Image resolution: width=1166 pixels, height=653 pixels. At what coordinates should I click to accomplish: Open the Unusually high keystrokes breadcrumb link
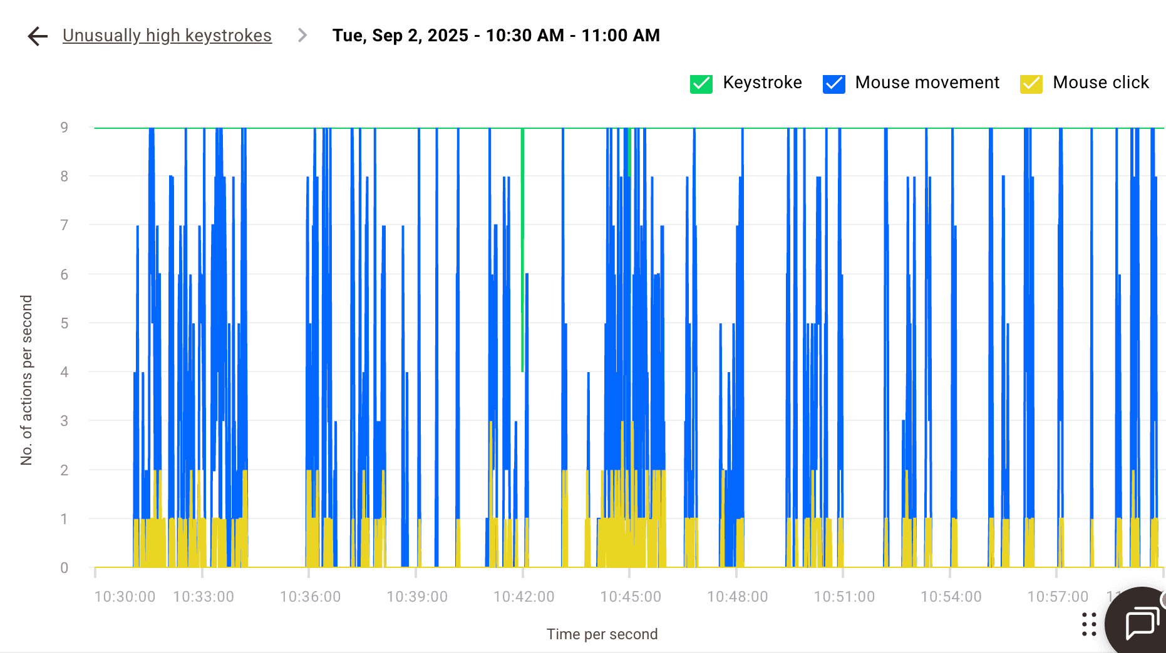point(167,36)
